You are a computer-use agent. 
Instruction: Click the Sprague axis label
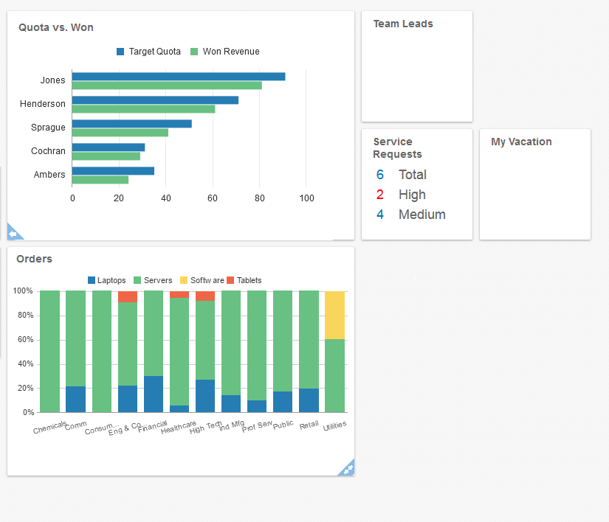tap(48, 128)
